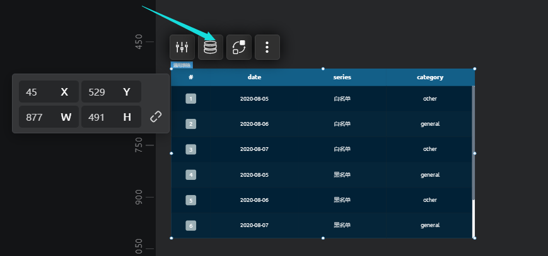Screen dimensions: 548x256
Task: Click row number badge 6
Action: [191, 225]
